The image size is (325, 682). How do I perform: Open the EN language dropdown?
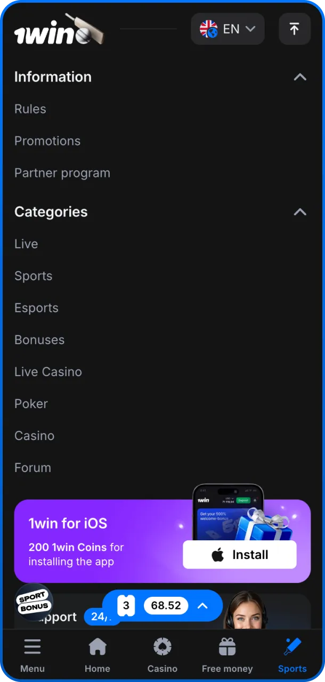(228, 29)
